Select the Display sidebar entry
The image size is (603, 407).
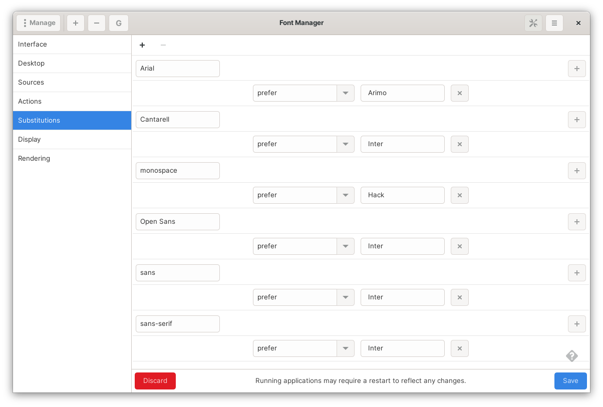(29, 139)
